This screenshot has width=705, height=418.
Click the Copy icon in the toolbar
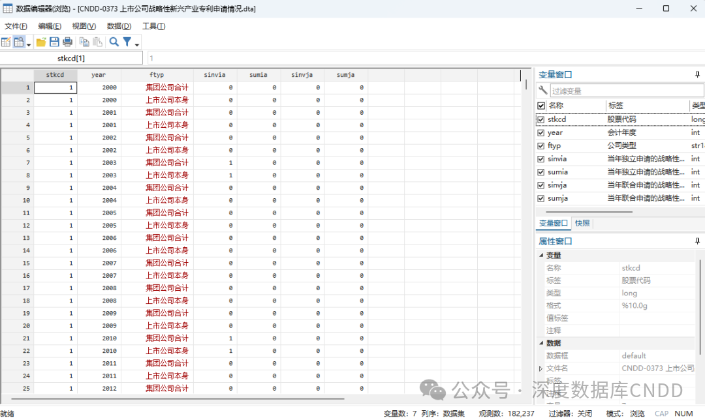pyautogui.click(x=84, y=42)
